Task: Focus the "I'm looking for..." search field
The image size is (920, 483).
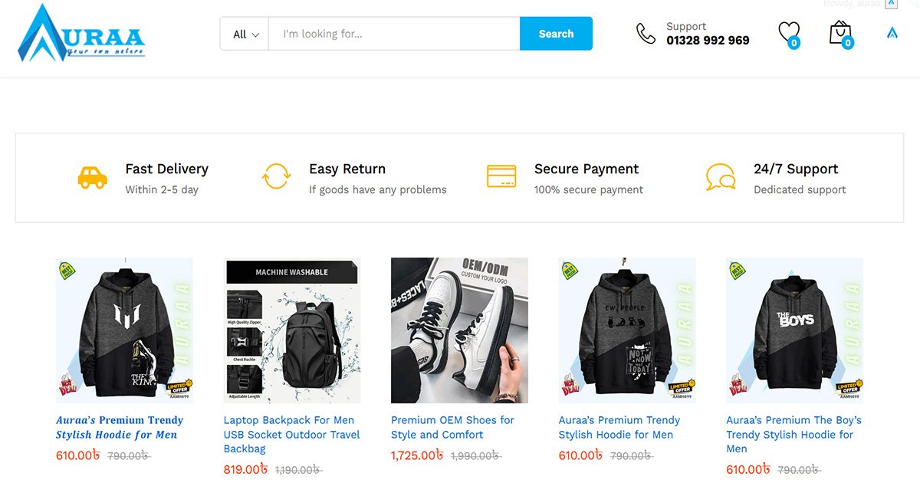Action: [394, 34]
